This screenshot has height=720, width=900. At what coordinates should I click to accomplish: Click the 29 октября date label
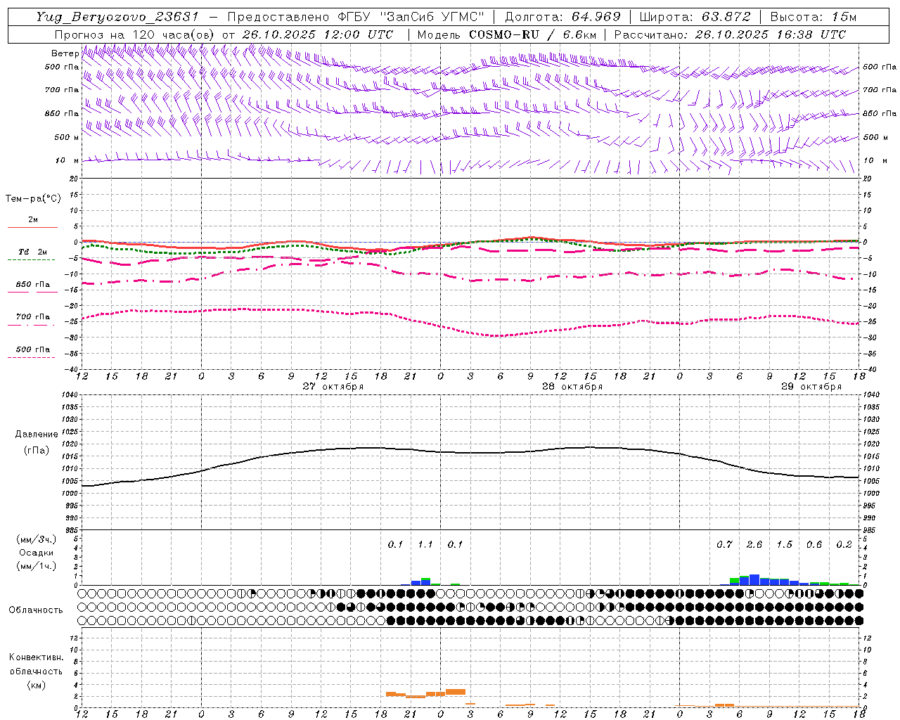[811, 387]
